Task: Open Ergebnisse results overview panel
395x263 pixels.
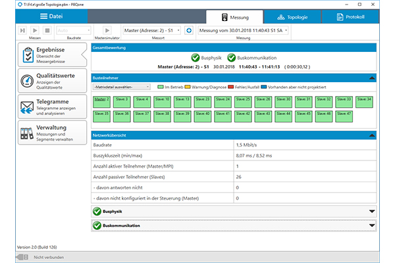Action: pyautogui.click(x=53, y=55)
